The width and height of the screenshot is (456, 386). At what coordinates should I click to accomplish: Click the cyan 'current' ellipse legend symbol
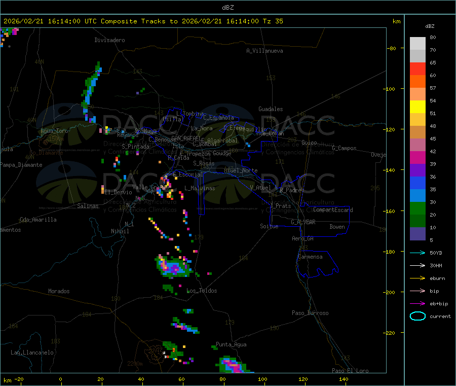[x=417, y=316]
